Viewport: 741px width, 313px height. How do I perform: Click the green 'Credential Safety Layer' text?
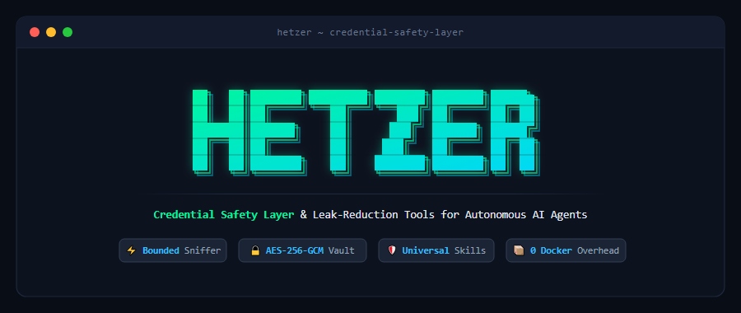(223, 215)
